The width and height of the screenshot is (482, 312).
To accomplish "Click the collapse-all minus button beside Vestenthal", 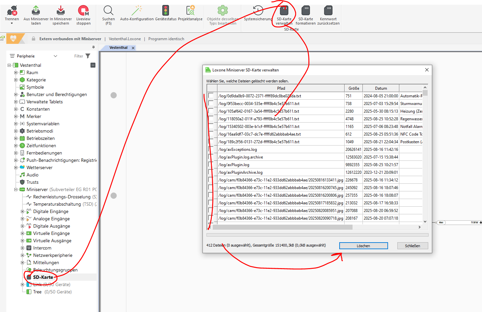I will tap(93, 65).
